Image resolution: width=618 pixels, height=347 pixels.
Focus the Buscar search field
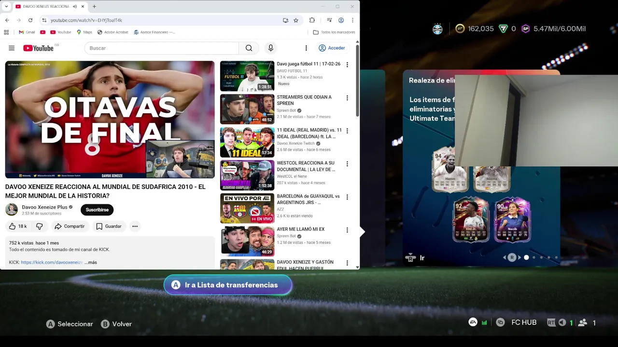point(162,48)
